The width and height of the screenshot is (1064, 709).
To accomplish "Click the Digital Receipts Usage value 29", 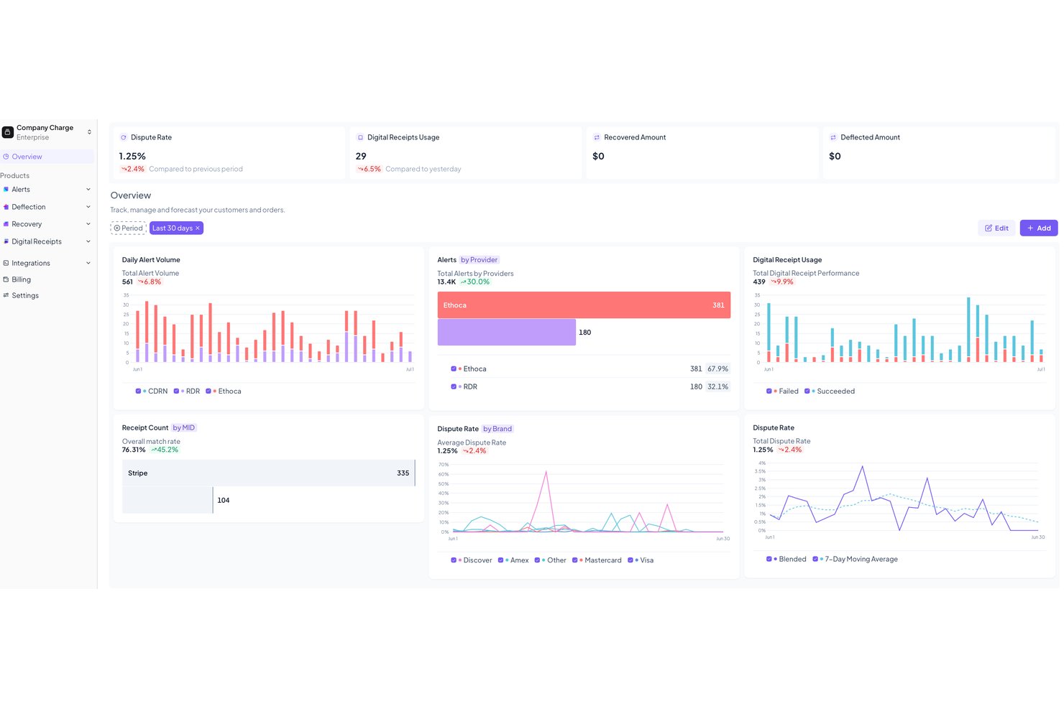I will (x=361, y=157).
